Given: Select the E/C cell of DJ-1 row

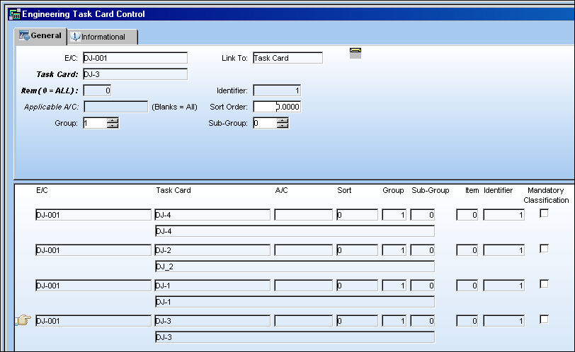Looking at the screenshot, I should coord(93,286).
